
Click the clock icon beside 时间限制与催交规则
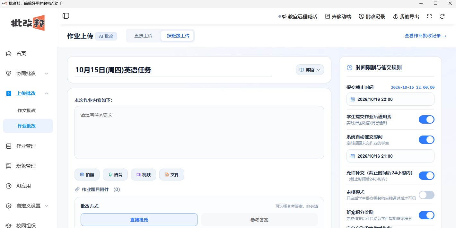click(349, 67)
